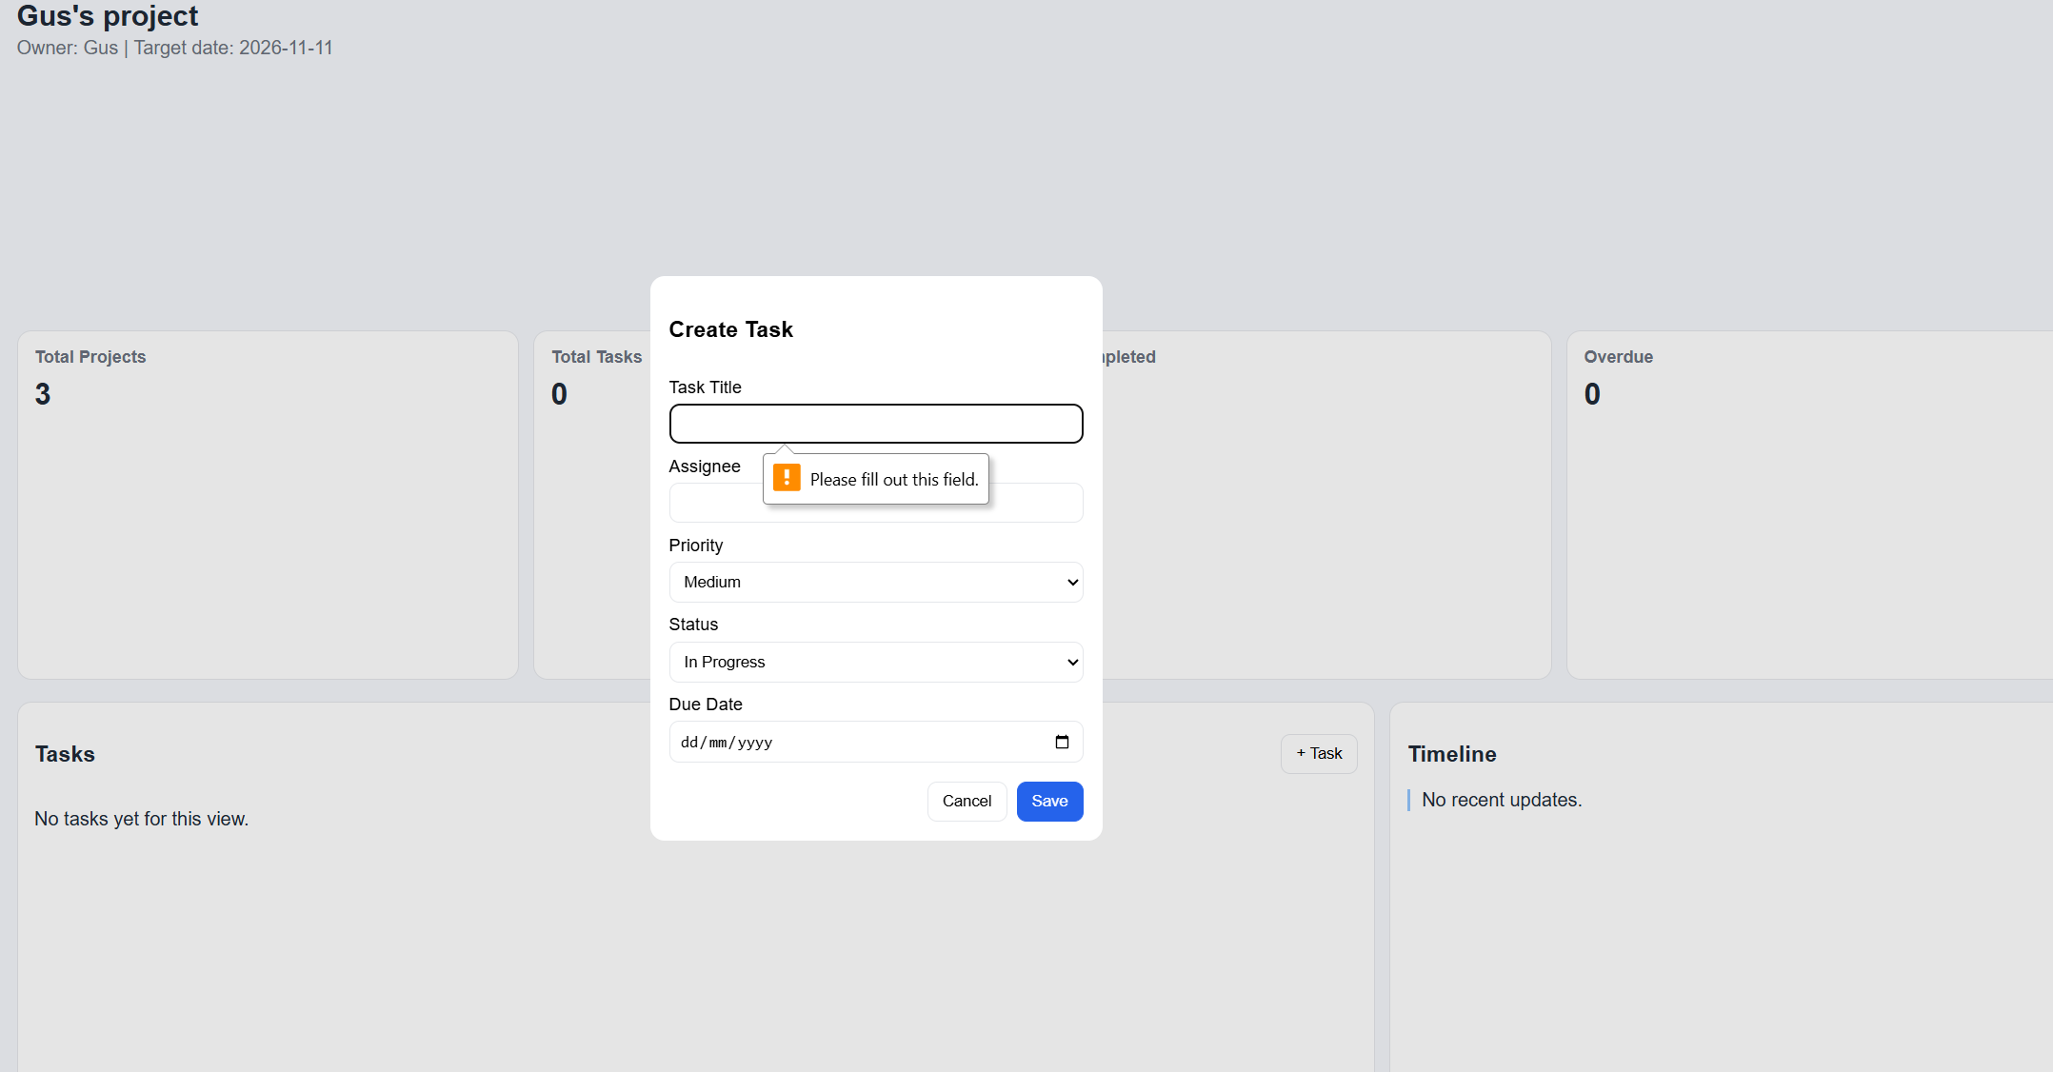Open the Priority dropdown set to Medium
Image resolution: width=2053 pixels, height=1072 pixels.
point(876,582)
